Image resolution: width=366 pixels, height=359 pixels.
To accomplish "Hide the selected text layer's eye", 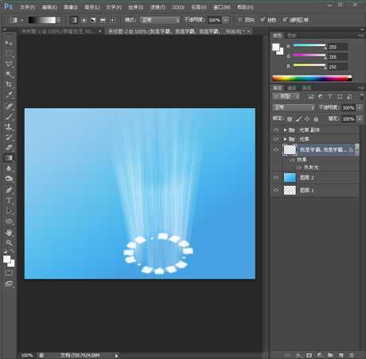I will coord(276,149).
